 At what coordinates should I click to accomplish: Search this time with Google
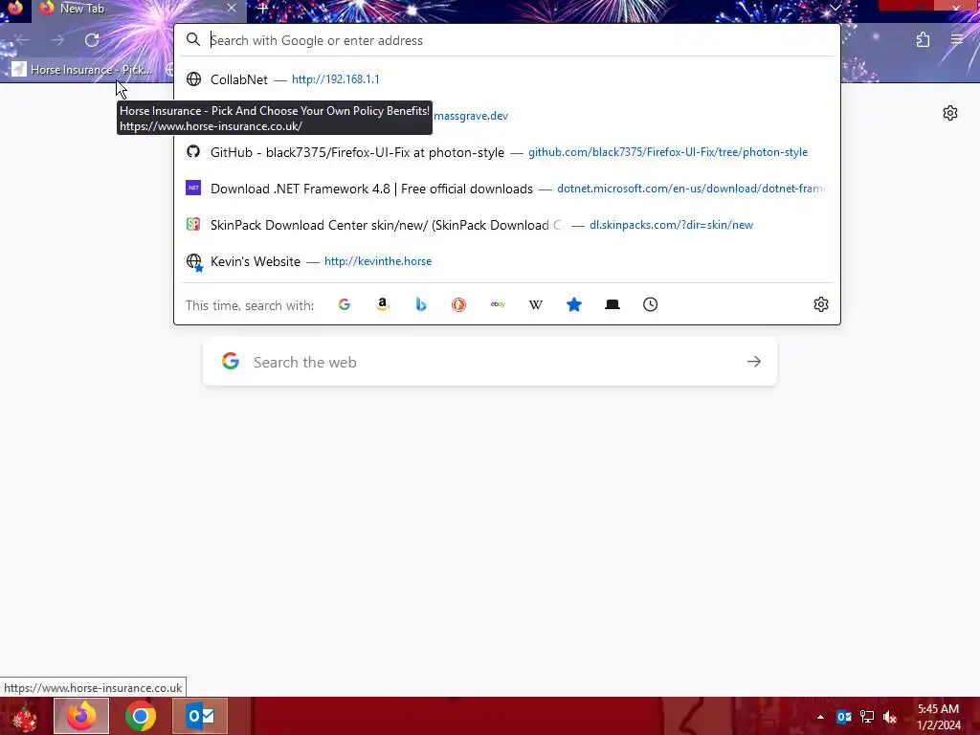click(345, 304)
